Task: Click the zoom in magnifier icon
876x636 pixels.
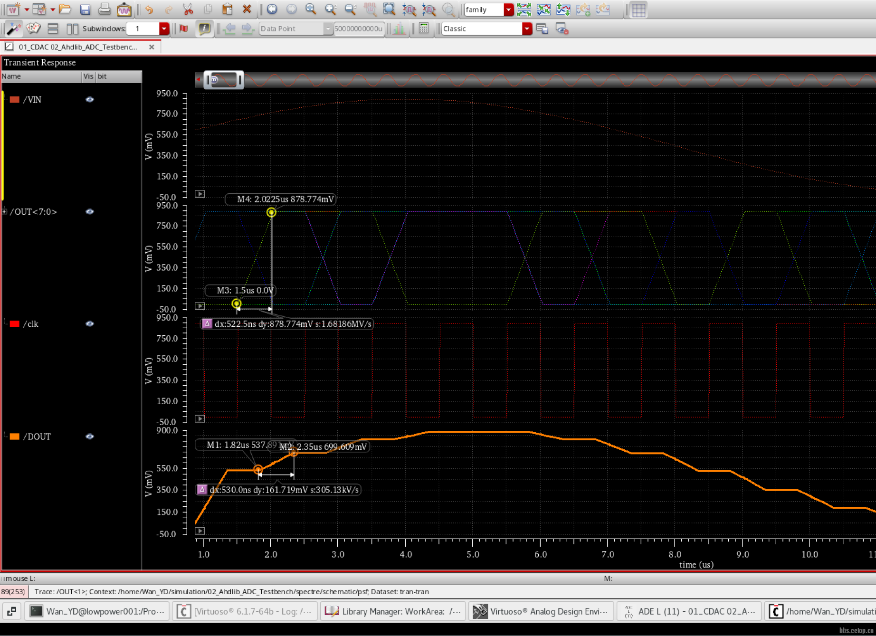Action: [x=331, y=9]
